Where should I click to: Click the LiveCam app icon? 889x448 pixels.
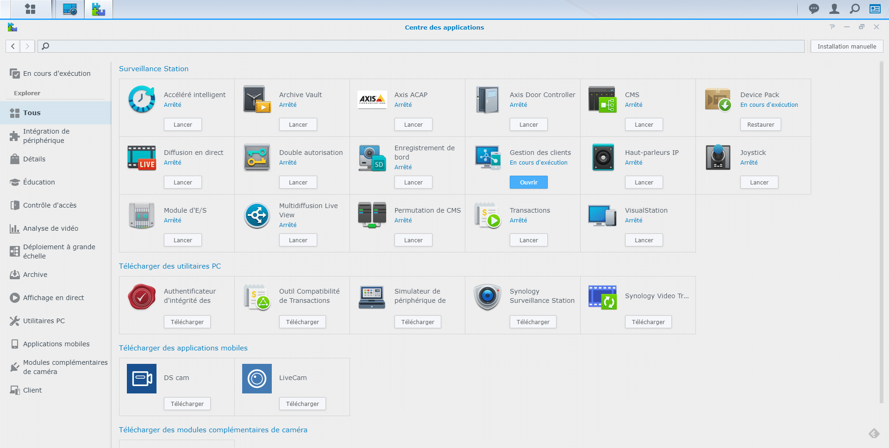tap(257, 378)
